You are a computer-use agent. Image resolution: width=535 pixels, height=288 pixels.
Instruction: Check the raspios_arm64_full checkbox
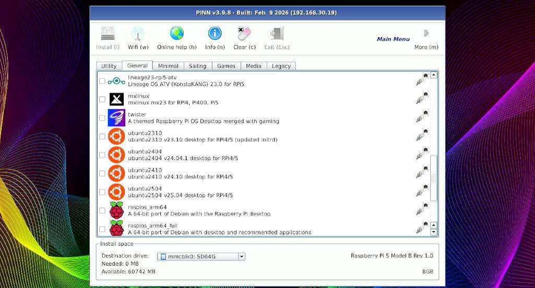click(x=102, y=229)
